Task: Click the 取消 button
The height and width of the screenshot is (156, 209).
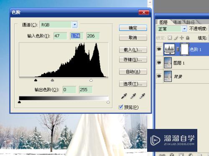Action: tap(133, 37)
